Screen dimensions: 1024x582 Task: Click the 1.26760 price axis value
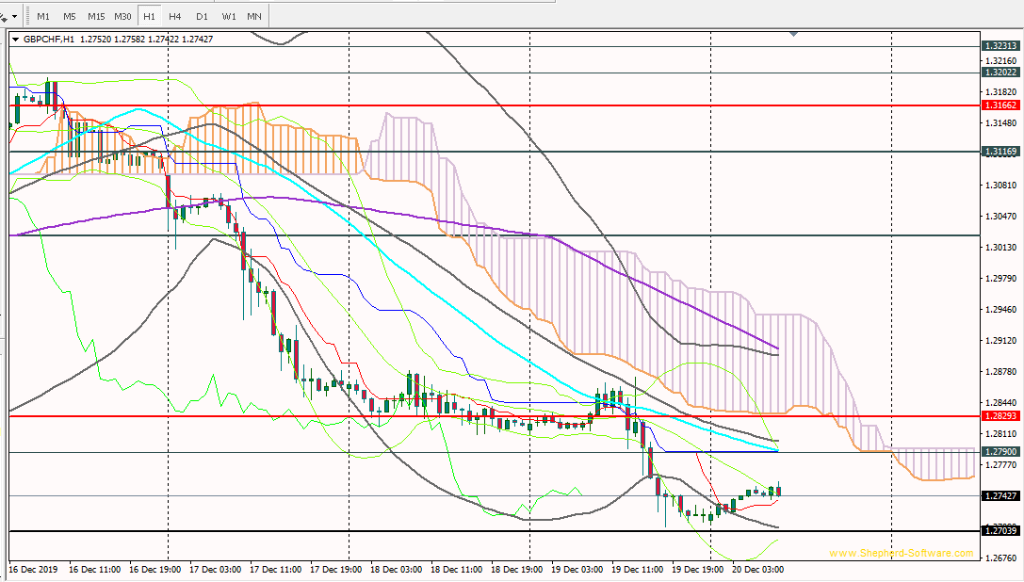click(x=1001, y=558)
